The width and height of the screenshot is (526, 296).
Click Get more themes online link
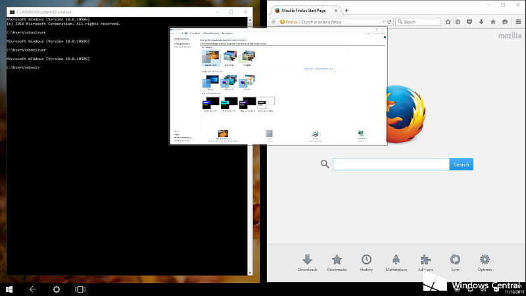click(x=324, y=69)
